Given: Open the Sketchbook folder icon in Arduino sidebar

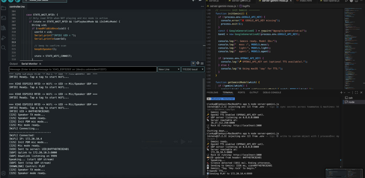Looking at the screenshot, I should point(3,8).
